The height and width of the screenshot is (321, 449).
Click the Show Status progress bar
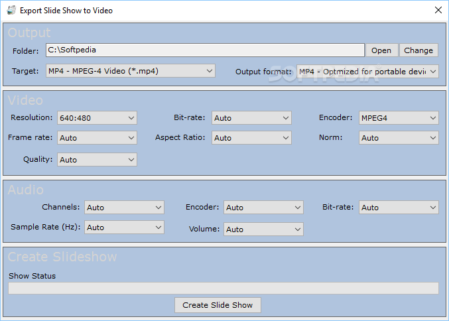(224, 288)
